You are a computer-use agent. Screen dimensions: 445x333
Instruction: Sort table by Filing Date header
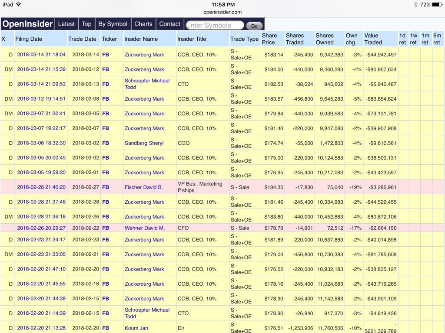pos(29,39)
